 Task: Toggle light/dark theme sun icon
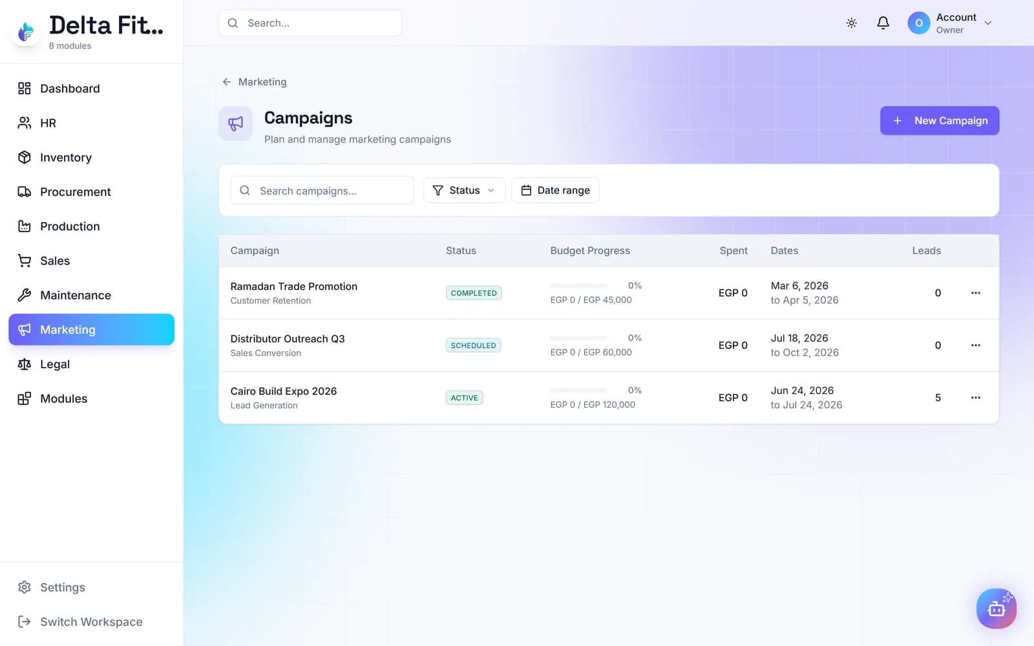click(x=852, y=23)
